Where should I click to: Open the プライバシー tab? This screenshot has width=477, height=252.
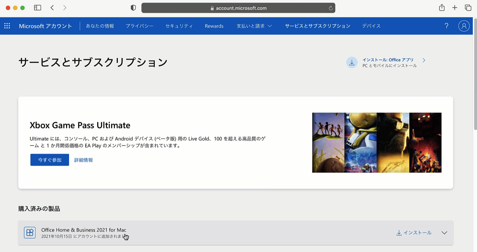(x=140, y=26)
